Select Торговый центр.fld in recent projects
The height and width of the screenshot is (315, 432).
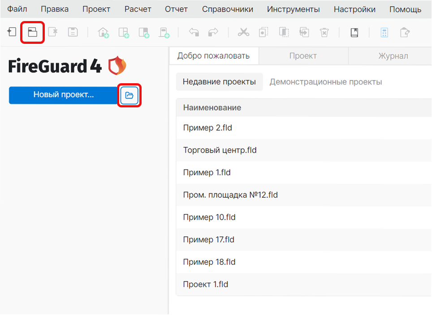click(304, 150)
